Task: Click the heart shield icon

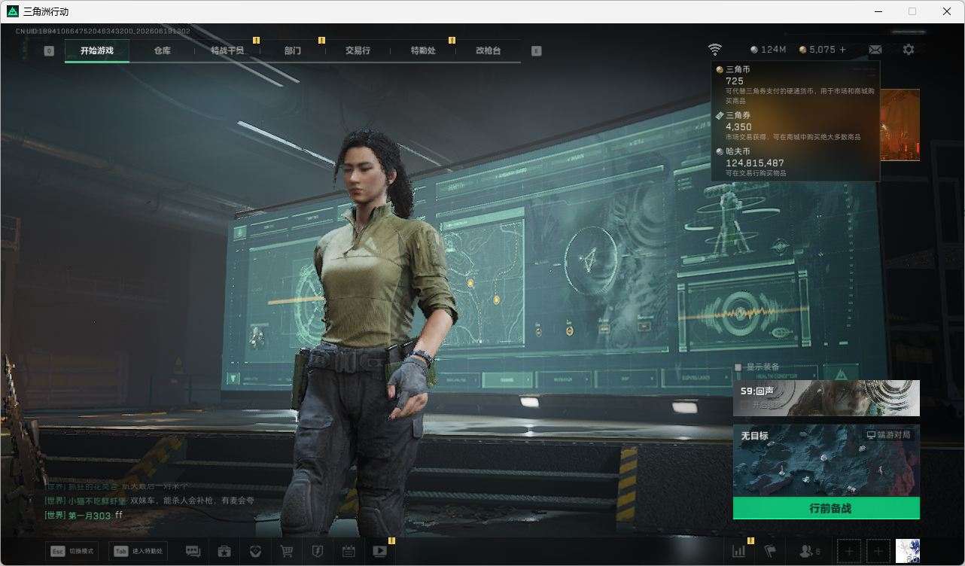Action: [256, 551]
